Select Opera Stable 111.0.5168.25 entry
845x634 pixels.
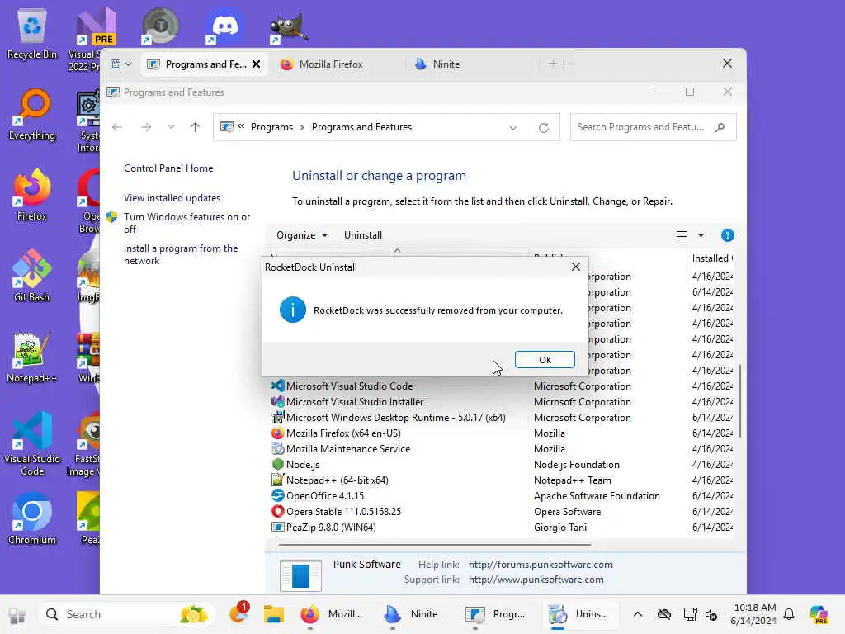[x=343, y=511]
